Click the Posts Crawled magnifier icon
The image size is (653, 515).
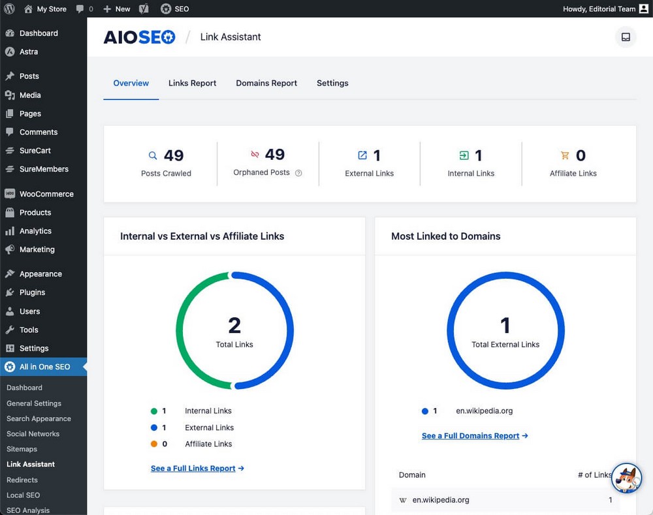pyautogui.click(x=153, y=156)
